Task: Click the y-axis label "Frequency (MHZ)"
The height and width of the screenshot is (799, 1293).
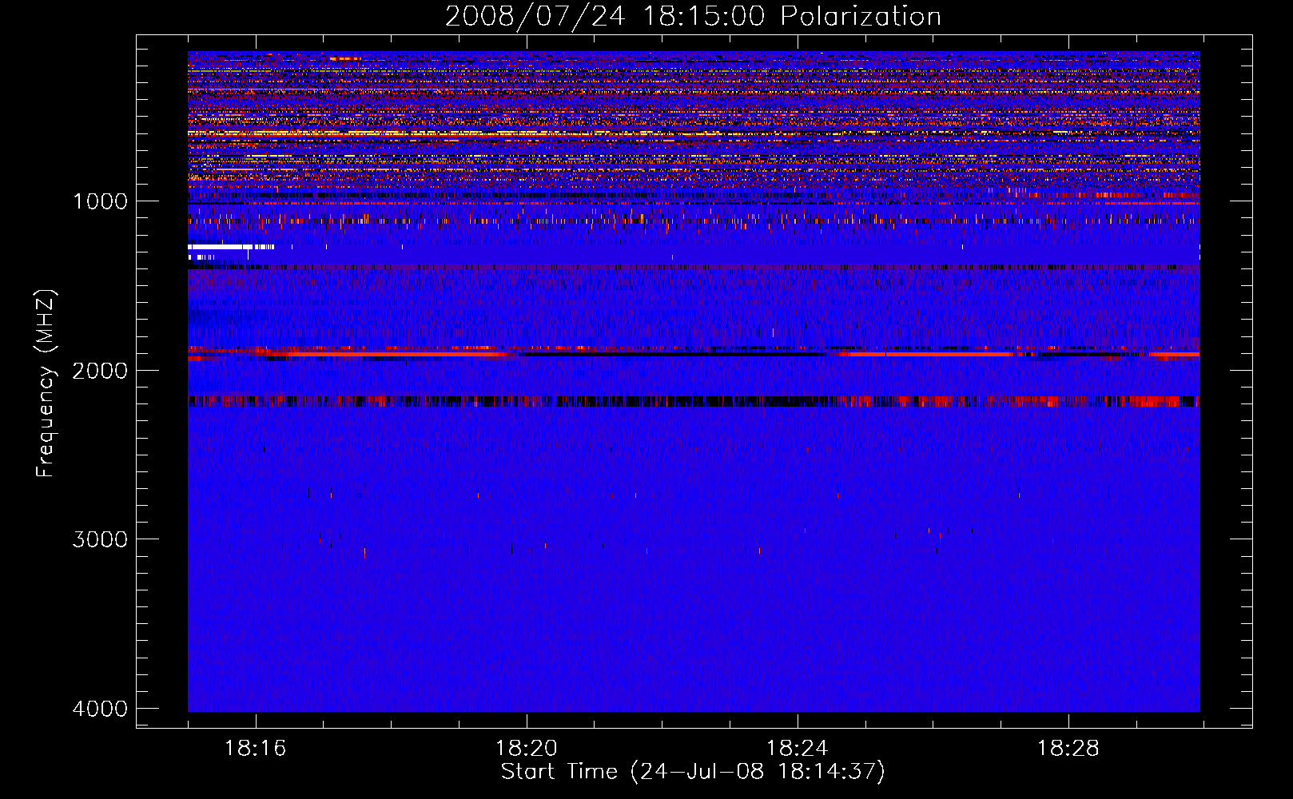Action: [46, 384]
